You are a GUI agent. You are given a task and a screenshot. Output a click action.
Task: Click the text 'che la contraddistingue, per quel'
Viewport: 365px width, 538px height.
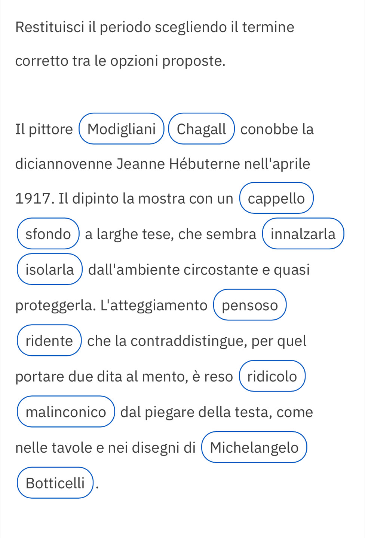point(197,341)
